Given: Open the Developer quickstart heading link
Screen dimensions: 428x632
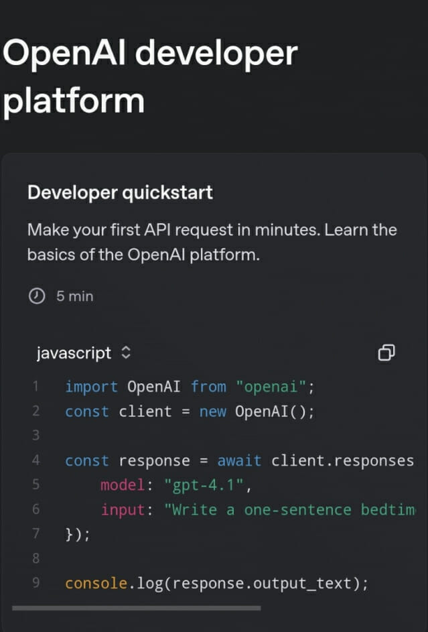Looking at the screenshot, I should point(120,192).
